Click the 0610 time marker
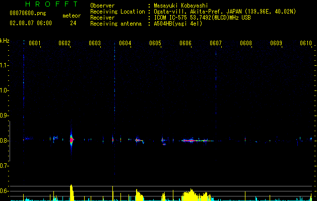The image size is (317, 201). click(x=306, y=43)
